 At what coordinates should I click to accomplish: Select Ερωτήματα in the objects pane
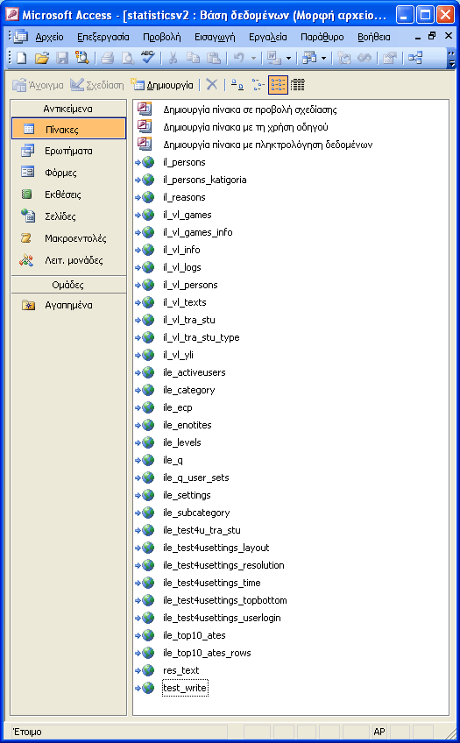tap(68, 151)
